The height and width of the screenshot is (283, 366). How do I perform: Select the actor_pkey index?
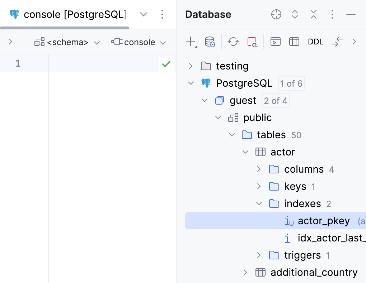point(323,221)
